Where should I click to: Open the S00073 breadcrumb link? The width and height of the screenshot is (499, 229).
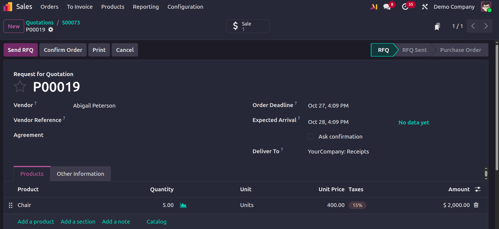pos(71,23)
